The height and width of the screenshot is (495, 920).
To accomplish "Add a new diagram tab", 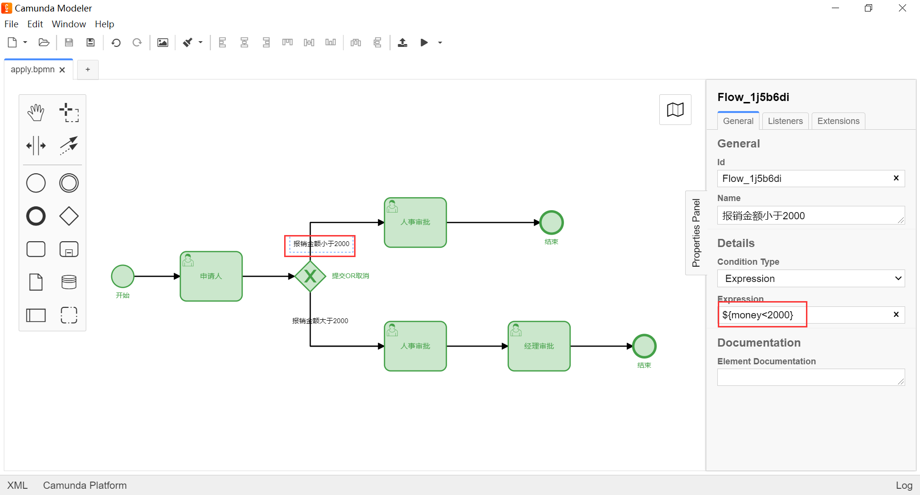I will (x=88, y=69).
